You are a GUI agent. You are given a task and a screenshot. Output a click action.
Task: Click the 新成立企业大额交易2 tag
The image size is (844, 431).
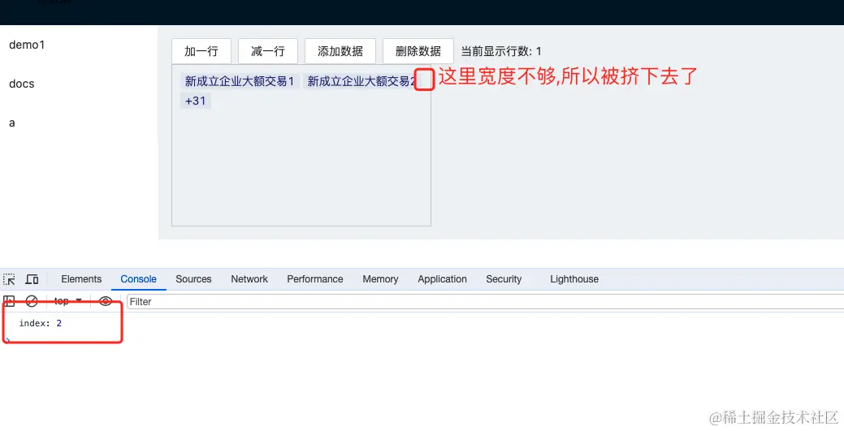[361, 81]
